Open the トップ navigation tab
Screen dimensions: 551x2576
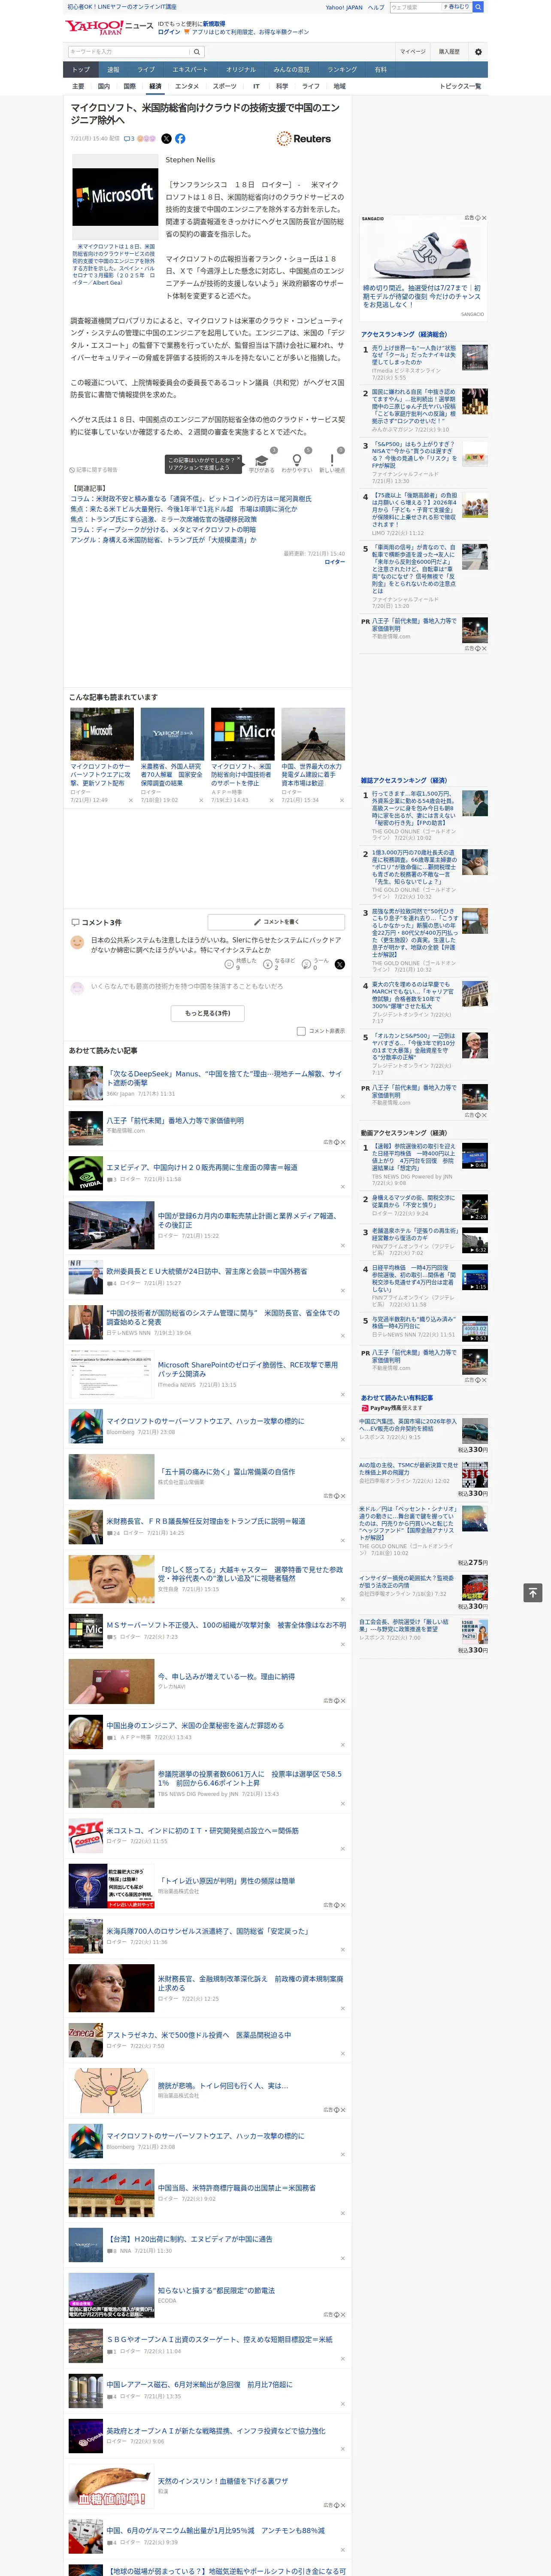tap(81, 70)
